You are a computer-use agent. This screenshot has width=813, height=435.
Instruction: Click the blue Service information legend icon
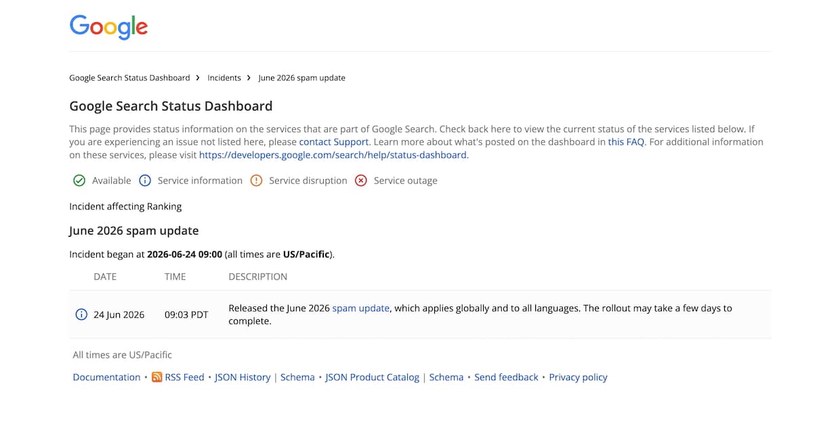(145, 180)
